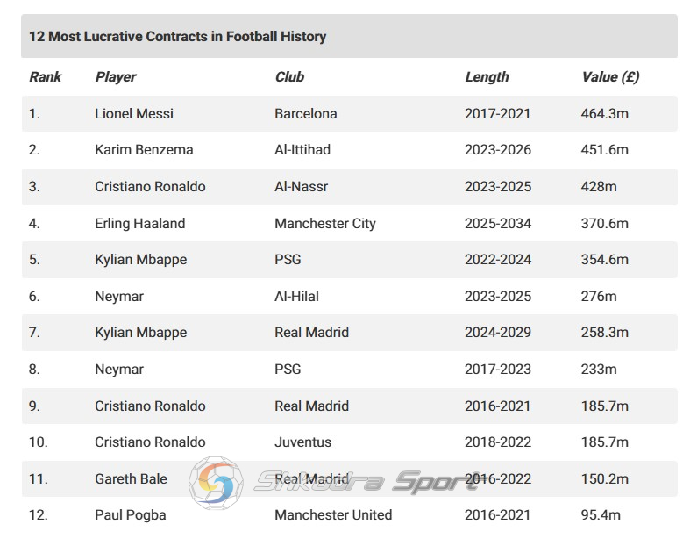Click the 354.6m value for Mbappe at PSG

[x=605, y=260]
